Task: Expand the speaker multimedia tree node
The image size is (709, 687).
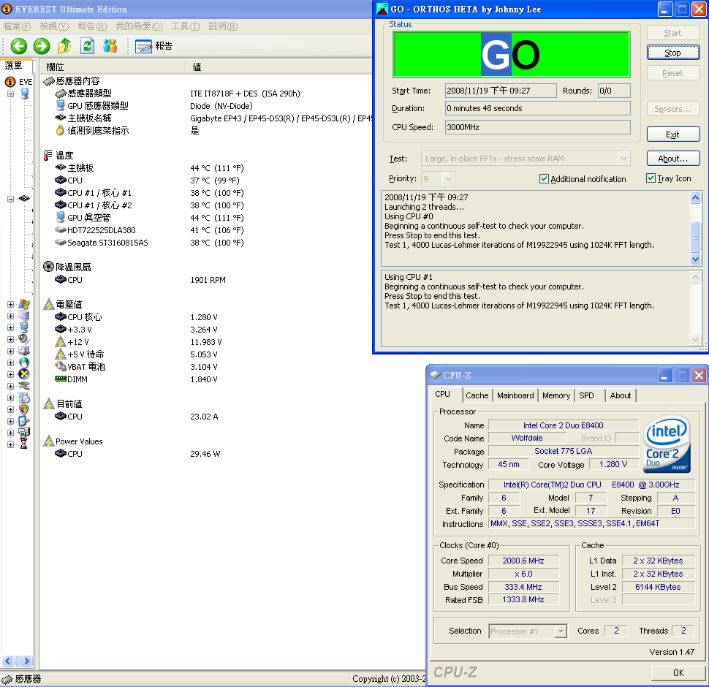Action: coord(10,339)
